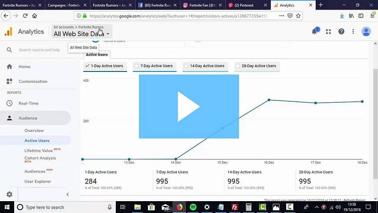
Task: Switch to the Facebook Fortnite Rumors tab
Action: 158,5
